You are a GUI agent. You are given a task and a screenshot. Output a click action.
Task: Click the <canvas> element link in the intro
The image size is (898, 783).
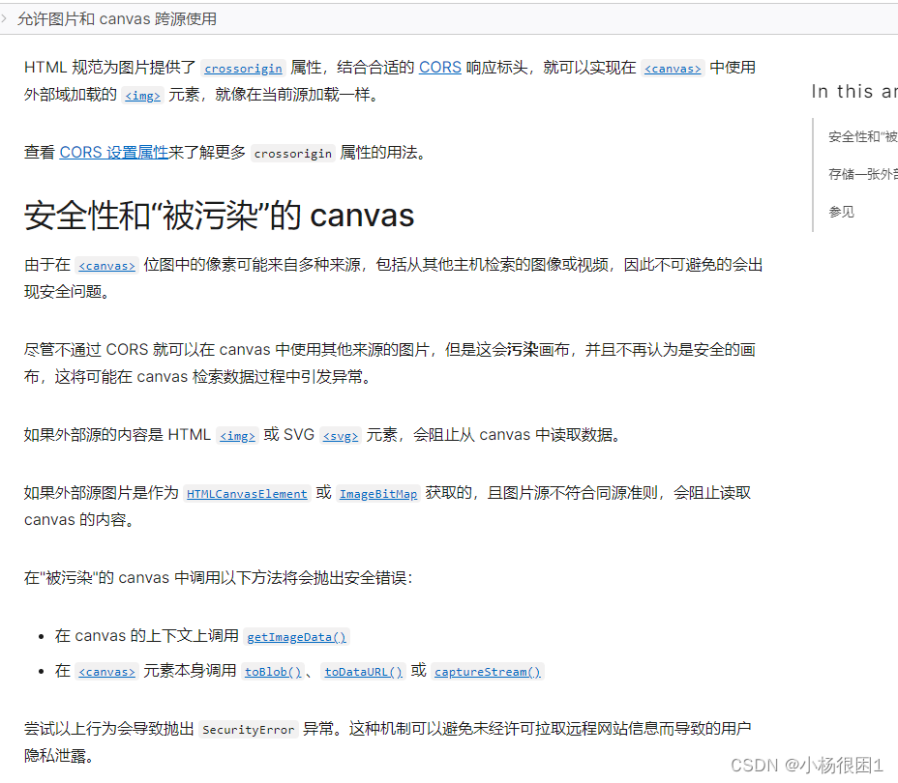click(x=673, y=69)
